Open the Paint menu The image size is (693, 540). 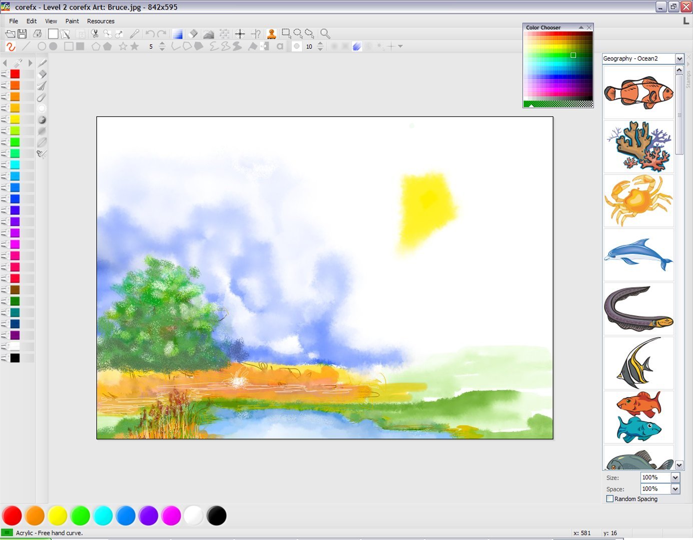coord(72,21)
